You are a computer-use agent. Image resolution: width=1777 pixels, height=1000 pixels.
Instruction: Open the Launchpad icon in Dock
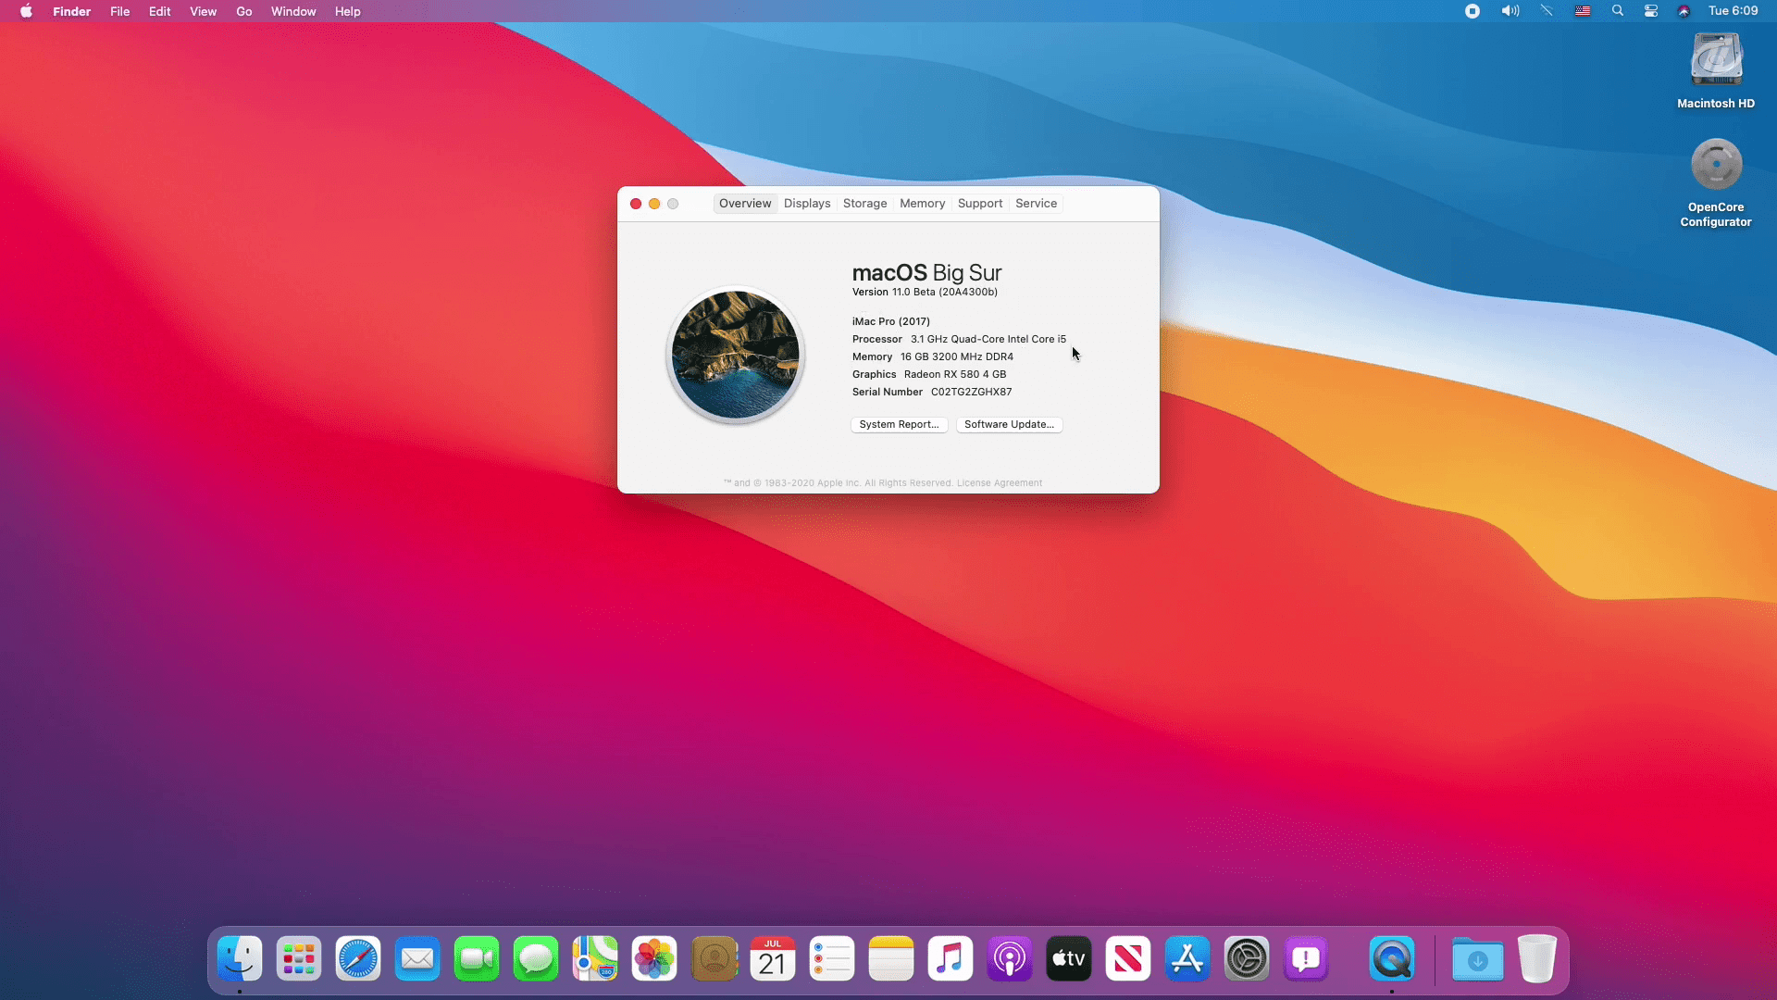coord(298,959)
